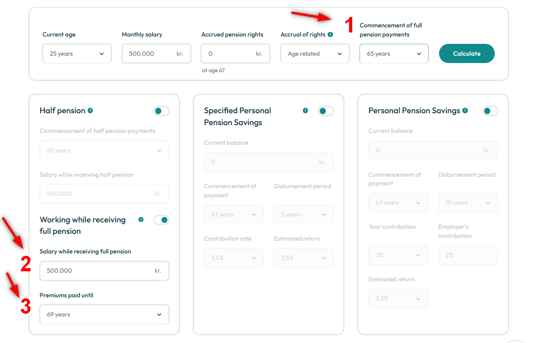Click the Calculate button

(x=466, y=53)
